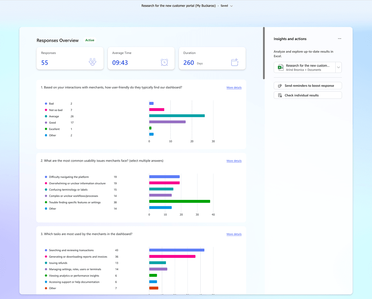The height and width of the screenshot is (299, 372).
Task: Click the green Trouble finding features bar
Action: click(180, 202)
